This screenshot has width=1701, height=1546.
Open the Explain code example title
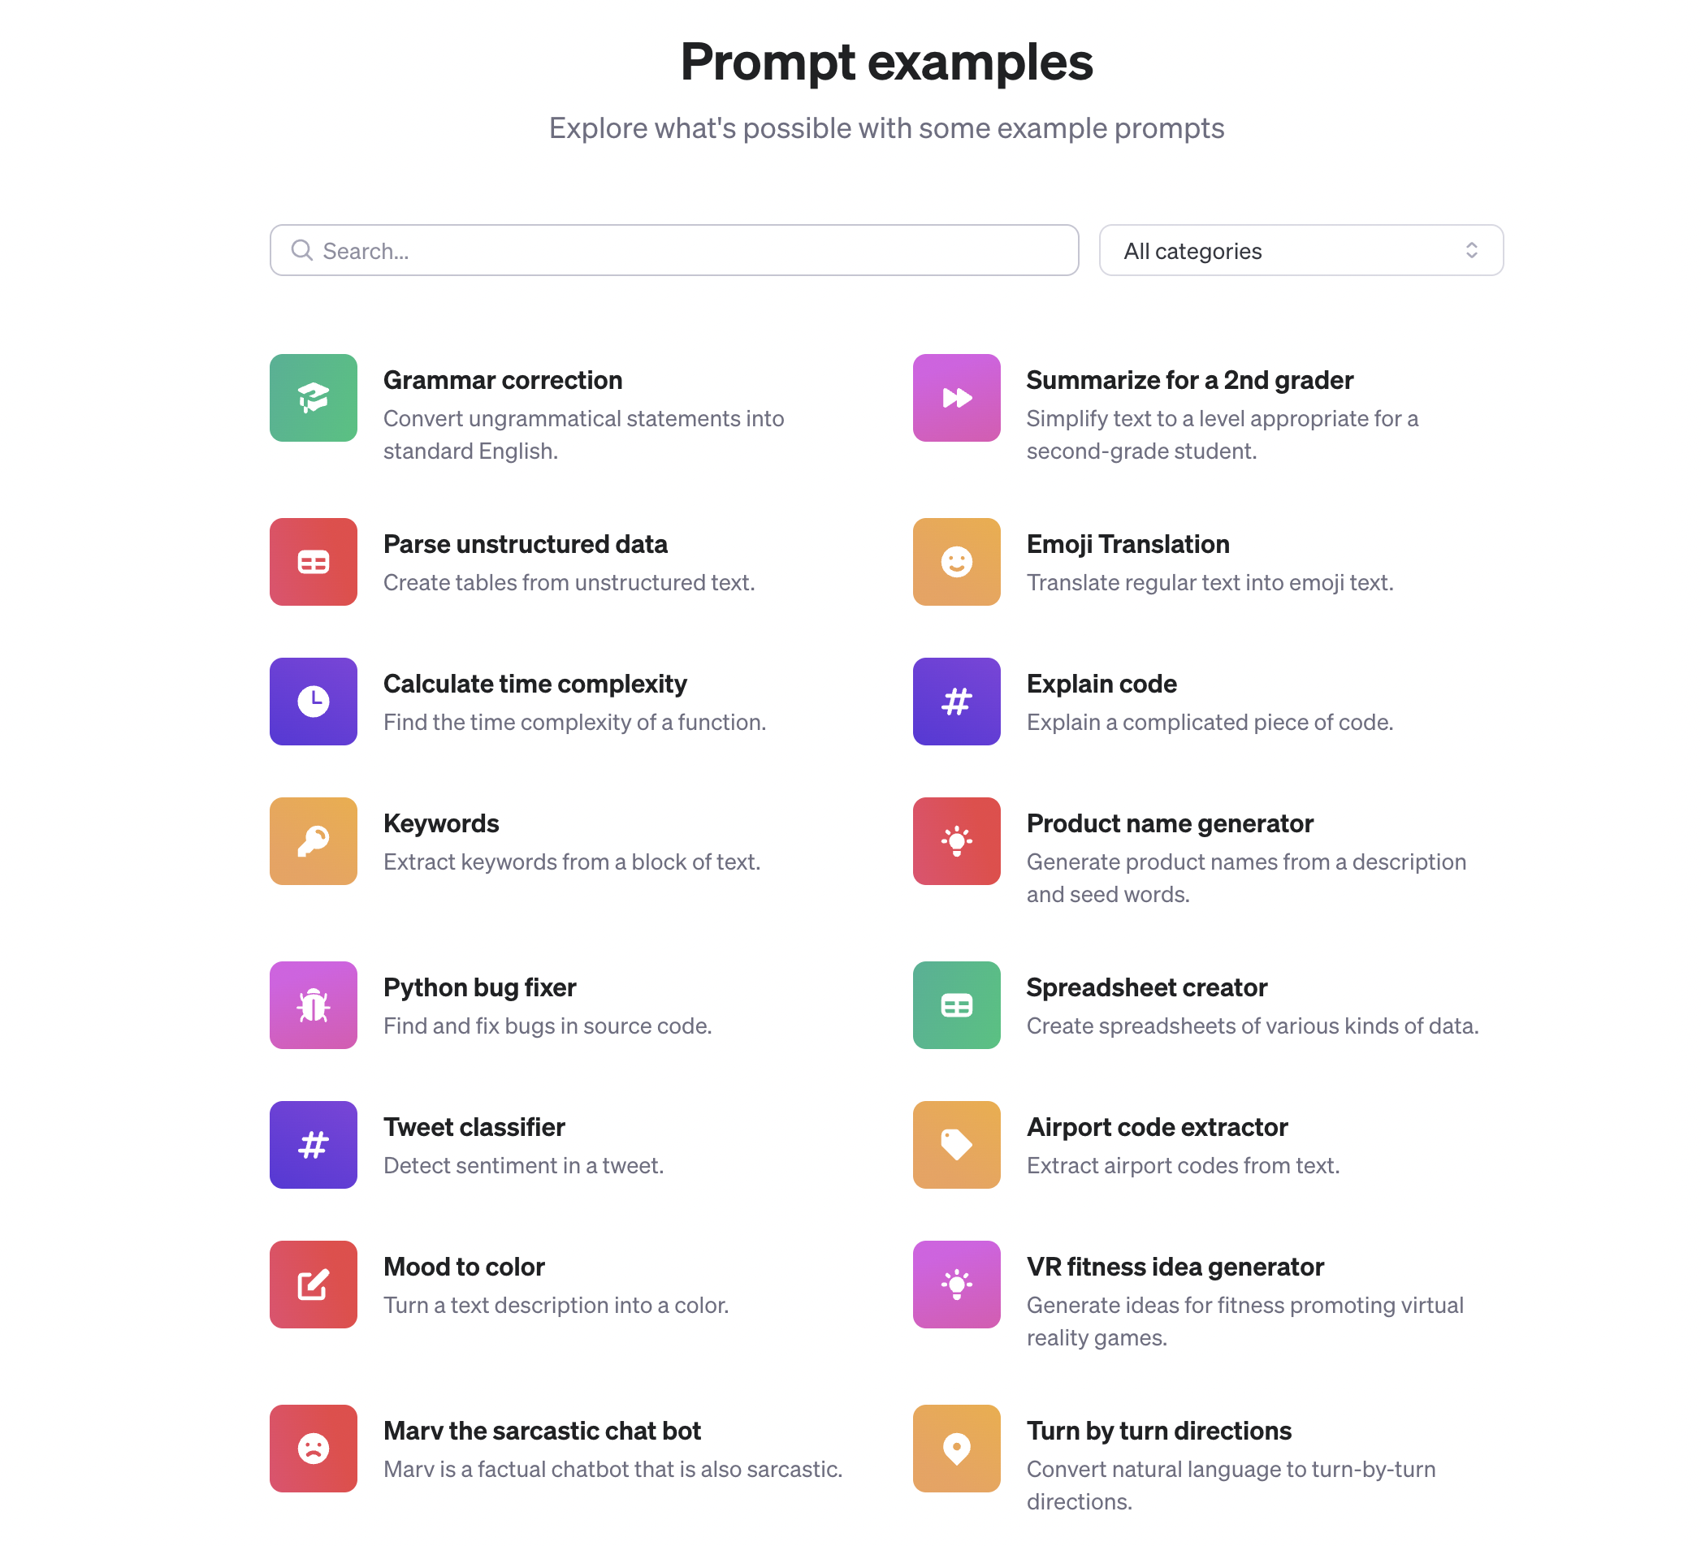coord(1101,684)
